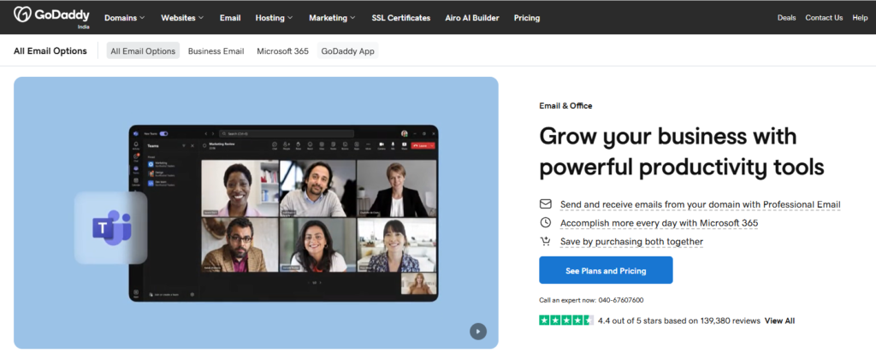Viewport: 876px width, 359px height.
Task: Open SSL Certificates in top navigation
Action: coord(401,18)
